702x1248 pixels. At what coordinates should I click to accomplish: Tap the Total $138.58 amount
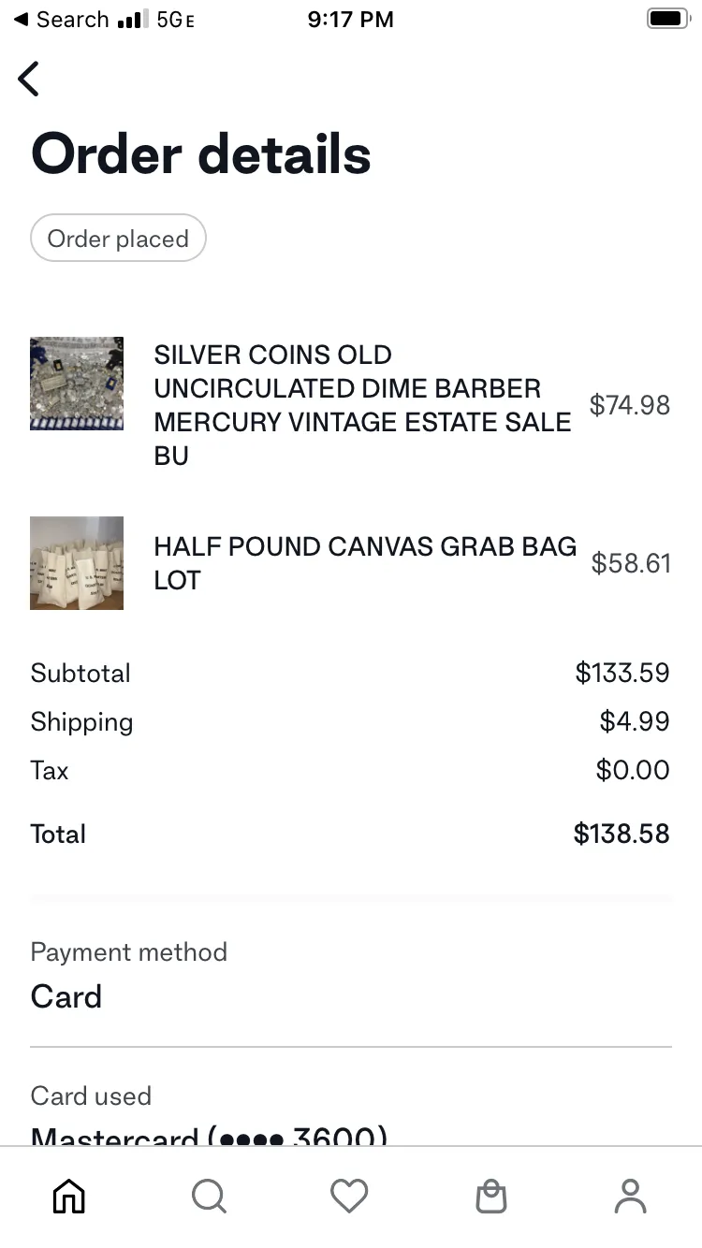click(622, 834)
